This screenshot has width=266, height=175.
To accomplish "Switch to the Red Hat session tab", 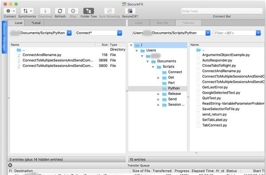I will tap(162, 23).
